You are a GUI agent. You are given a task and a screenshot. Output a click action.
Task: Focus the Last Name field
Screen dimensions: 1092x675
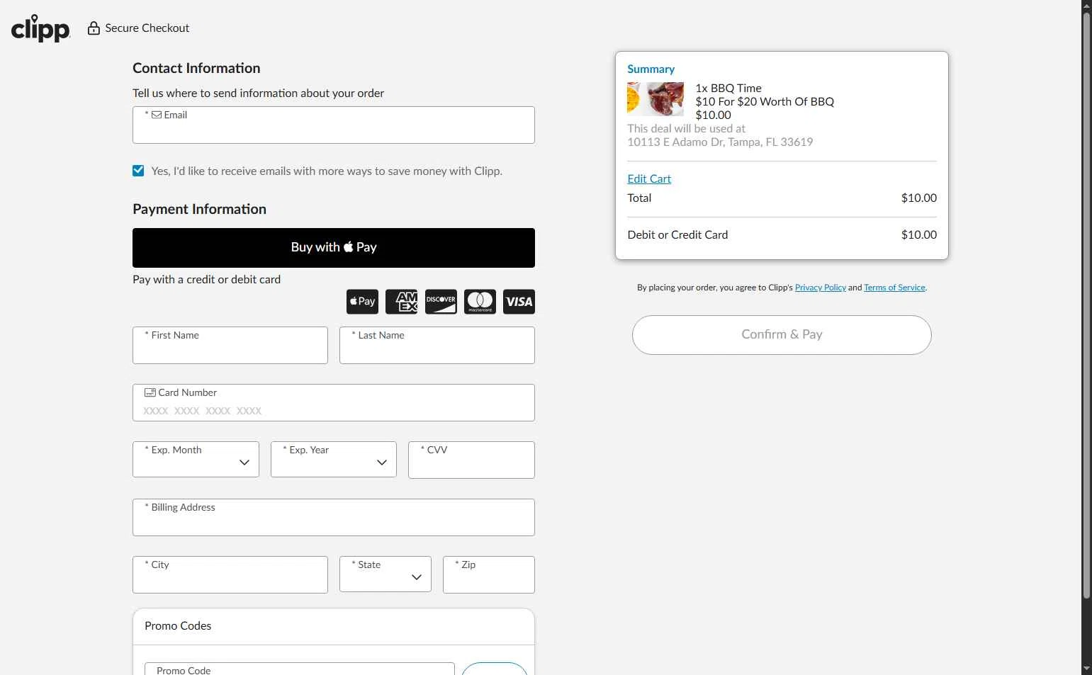pos(437,345)
